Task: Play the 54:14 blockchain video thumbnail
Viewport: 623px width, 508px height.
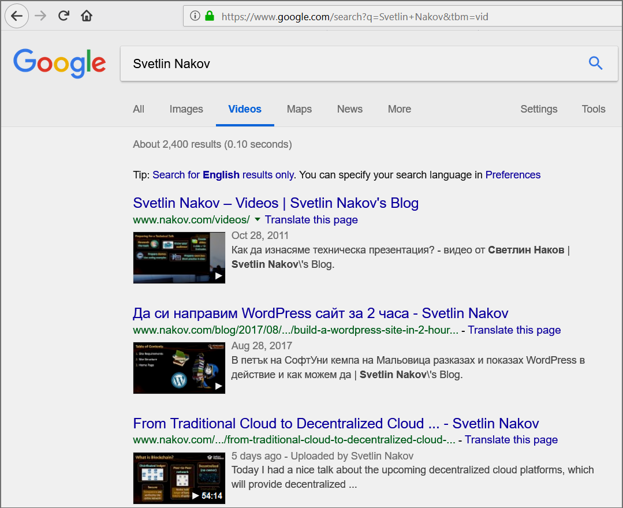Action: 179,478
